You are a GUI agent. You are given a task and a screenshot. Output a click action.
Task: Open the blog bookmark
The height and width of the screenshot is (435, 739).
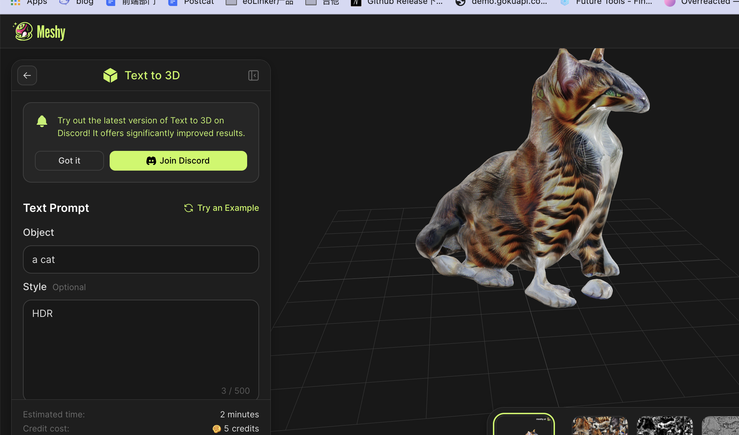(76, 2)
